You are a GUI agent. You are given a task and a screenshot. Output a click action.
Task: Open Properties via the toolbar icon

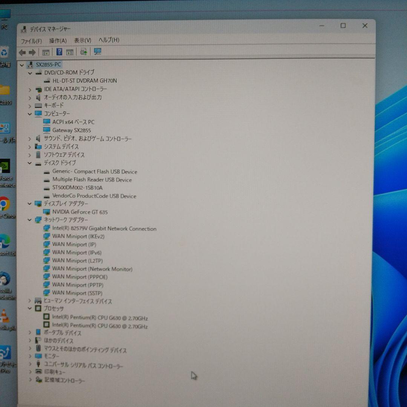46,52
